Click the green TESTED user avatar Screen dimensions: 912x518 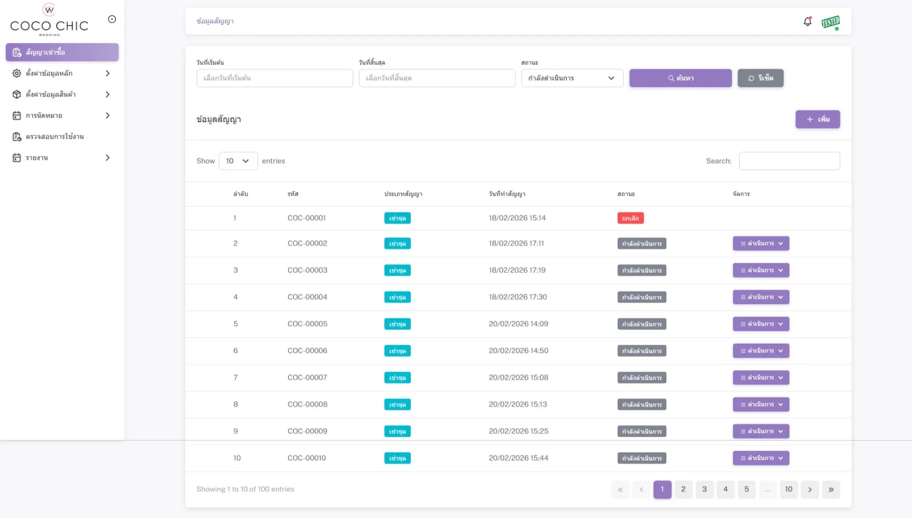click(831, 22)
